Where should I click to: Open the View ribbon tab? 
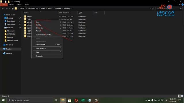click(x=27, y=5)
